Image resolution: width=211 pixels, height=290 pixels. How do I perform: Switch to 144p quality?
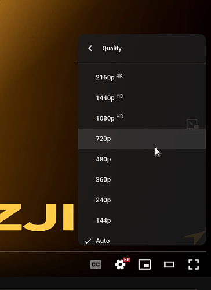pyautogui.click(x=142, y=220)
